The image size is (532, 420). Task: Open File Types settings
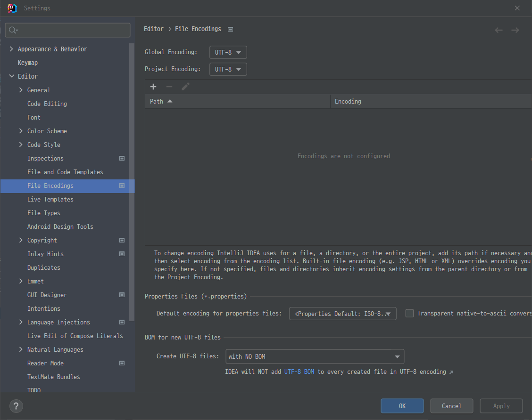click(44, 213)
